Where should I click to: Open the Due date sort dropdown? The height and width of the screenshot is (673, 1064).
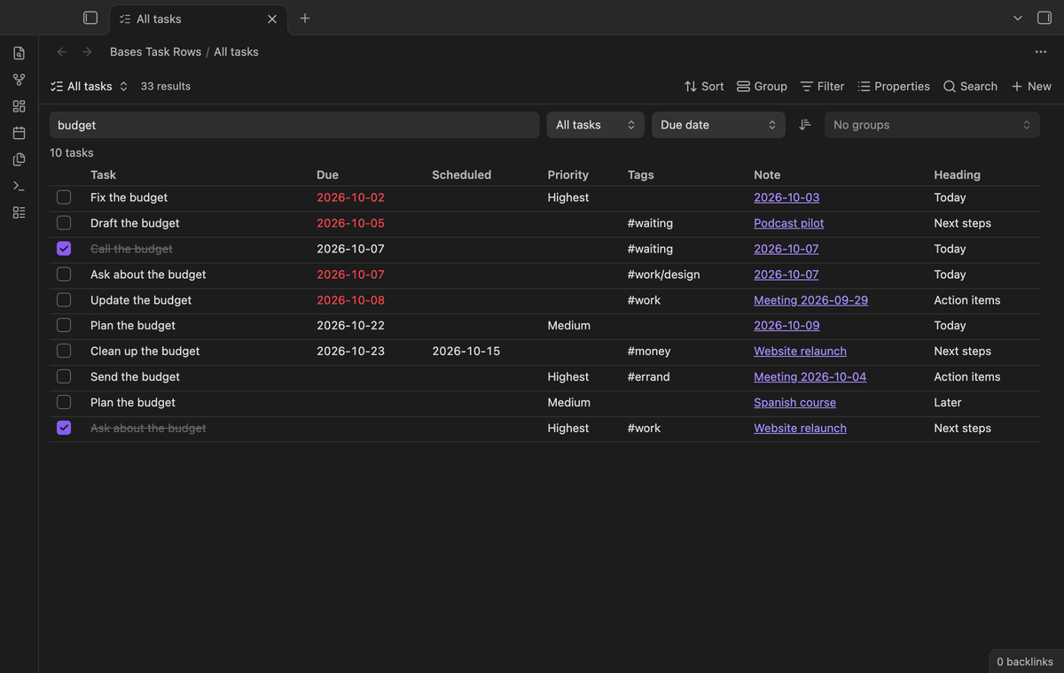(x=718, y=125)
